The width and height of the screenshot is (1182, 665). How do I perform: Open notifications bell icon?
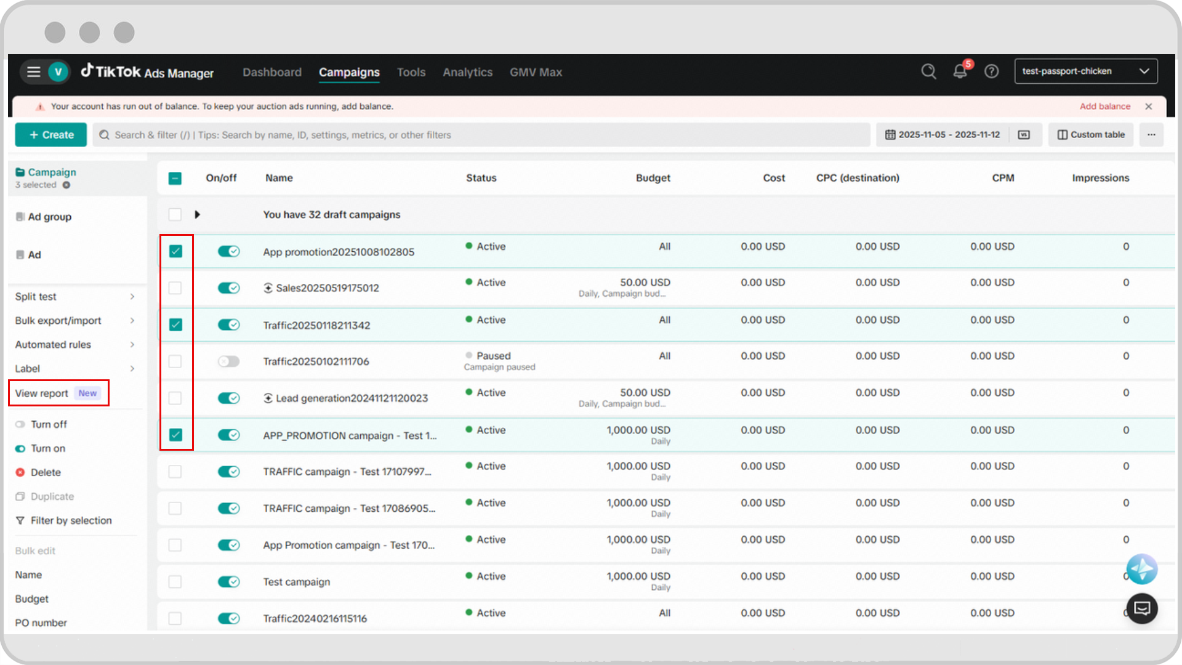(x=960, y=71)
